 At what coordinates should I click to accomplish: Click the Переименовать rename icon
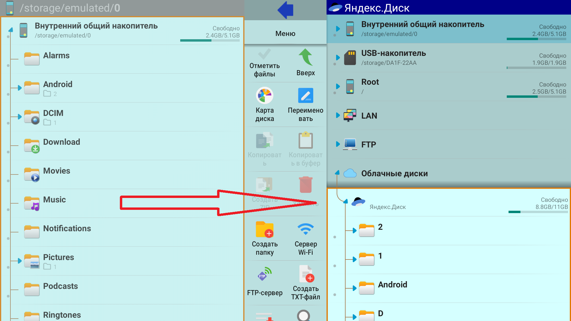305,96
